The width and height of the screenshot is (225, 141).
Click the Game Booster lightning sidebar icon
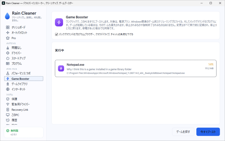point(8,79)
